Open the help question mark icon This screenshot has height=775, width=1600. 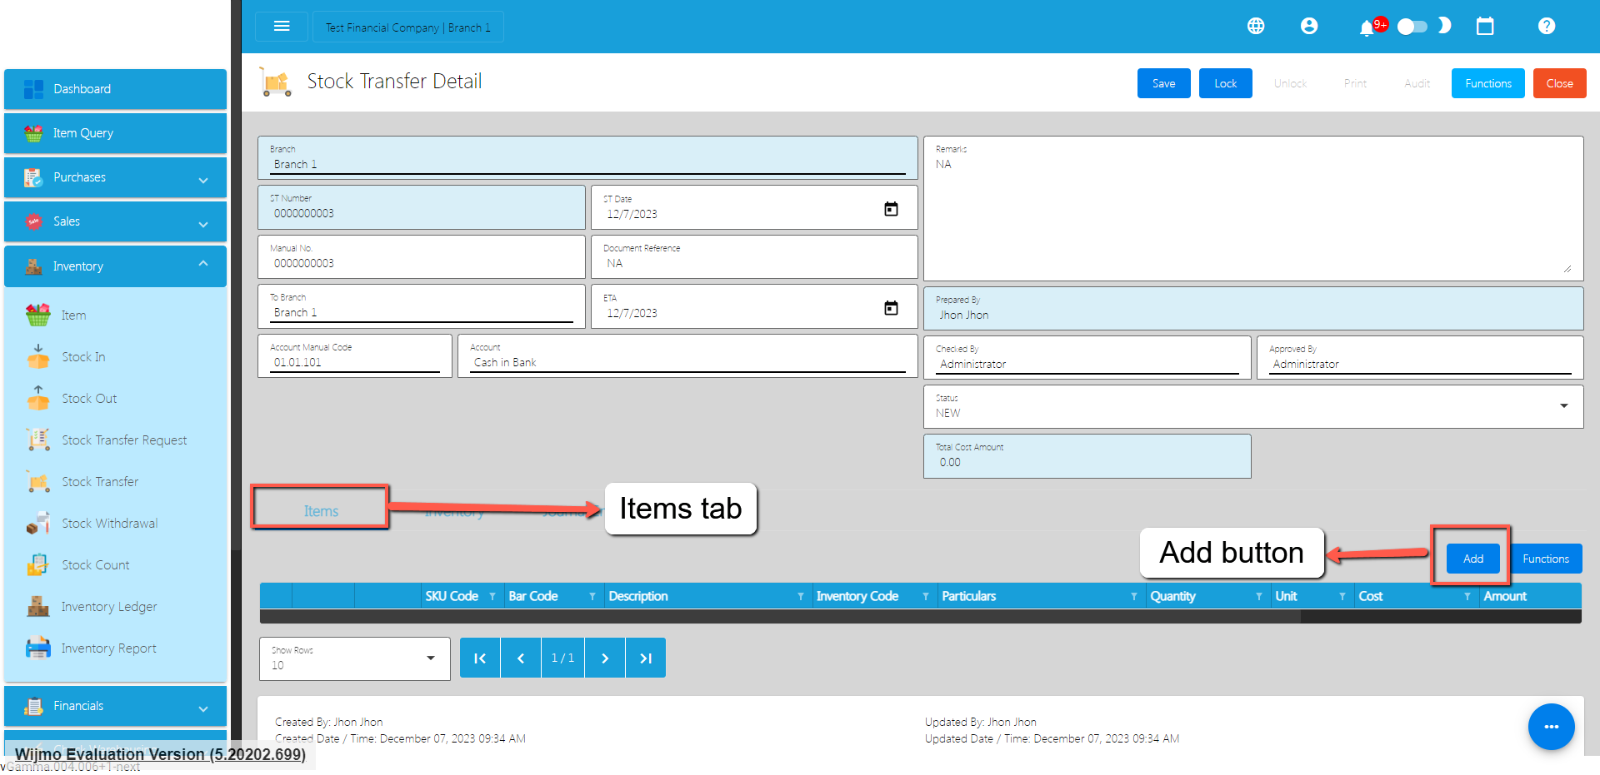pos(1547,27)
